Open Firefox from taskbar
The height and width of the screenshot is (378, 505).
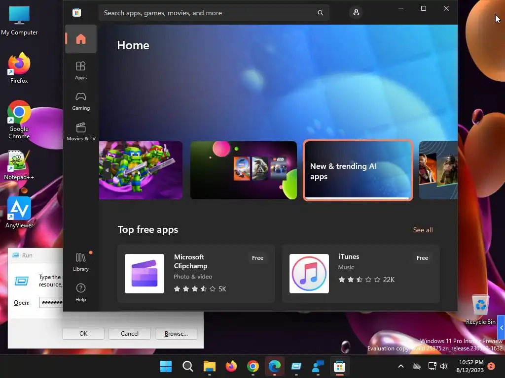tap(231, 366)
